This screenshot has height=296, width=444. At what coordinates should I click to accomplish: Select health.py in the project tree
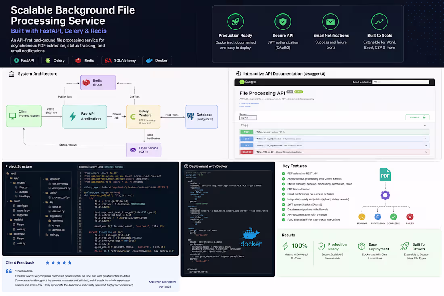coord(23,196)
